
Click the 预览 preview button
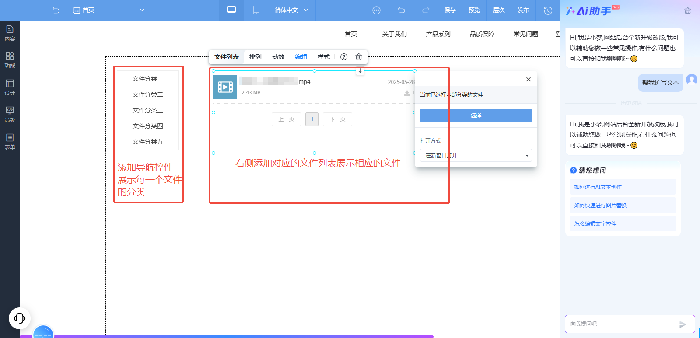(x=474, y=10)
